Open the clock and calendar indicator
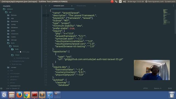 point(136,2)
